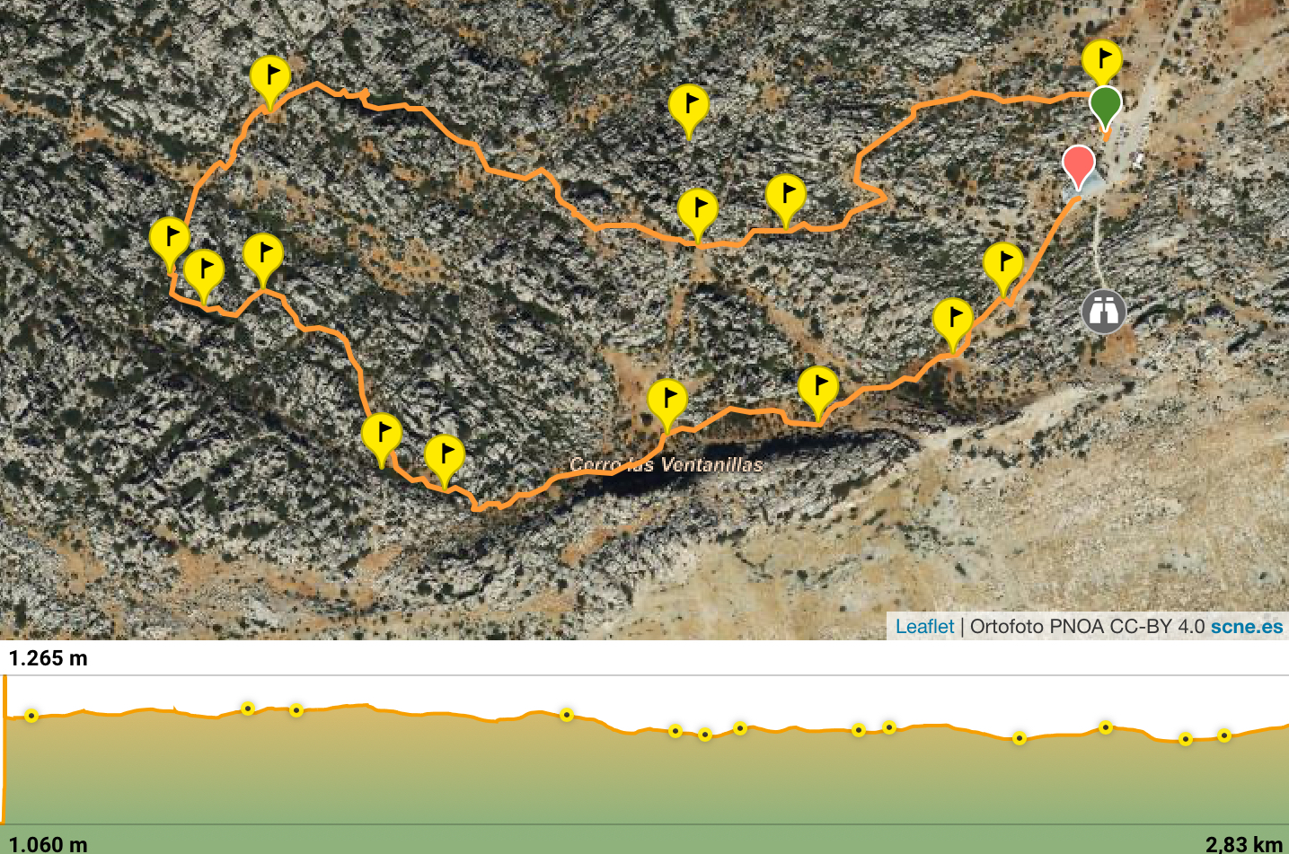Open the scne.es link
1289x854 pixels.
point(1247,626)
